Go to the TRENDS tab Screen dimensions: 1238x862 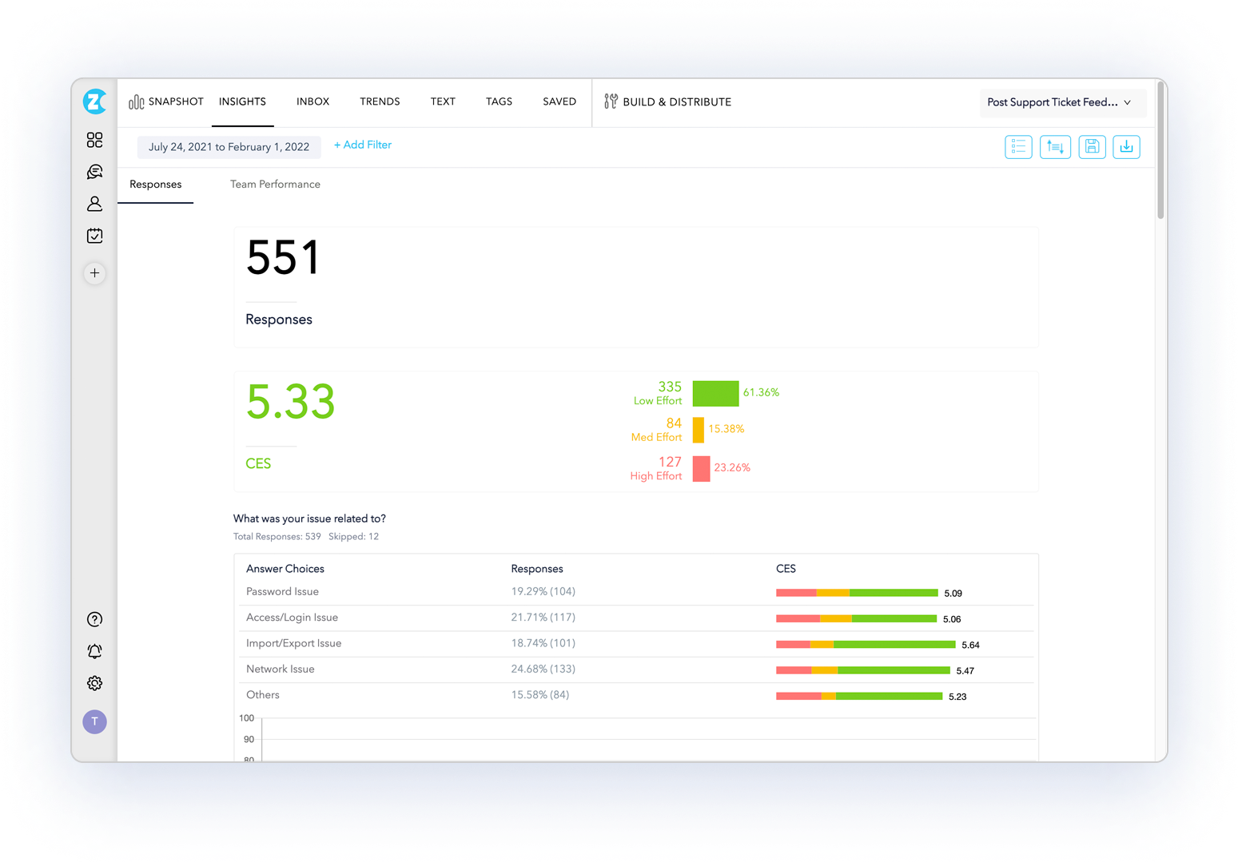tap(380, 101)
